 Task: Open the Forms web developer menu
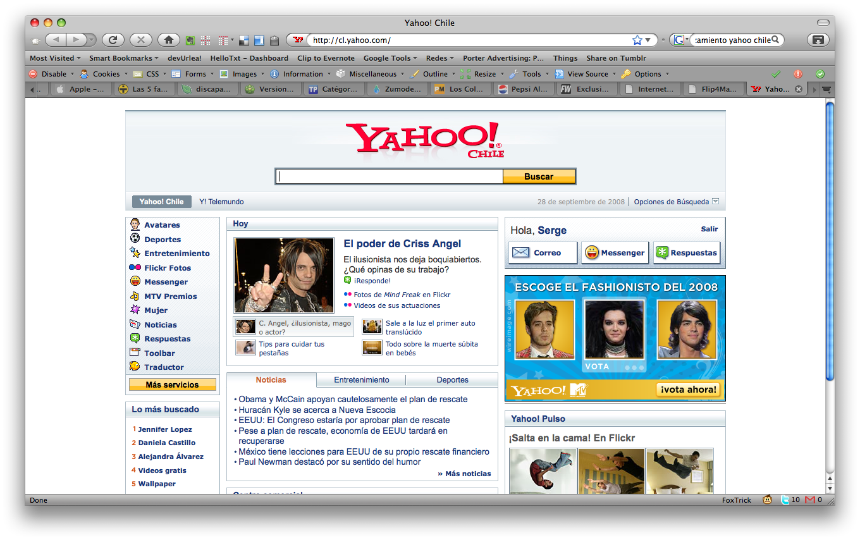pos(192,74)
